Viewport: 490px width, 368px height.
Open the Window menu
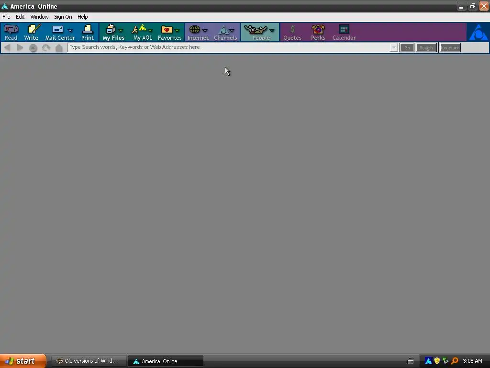tap(39, 17)
